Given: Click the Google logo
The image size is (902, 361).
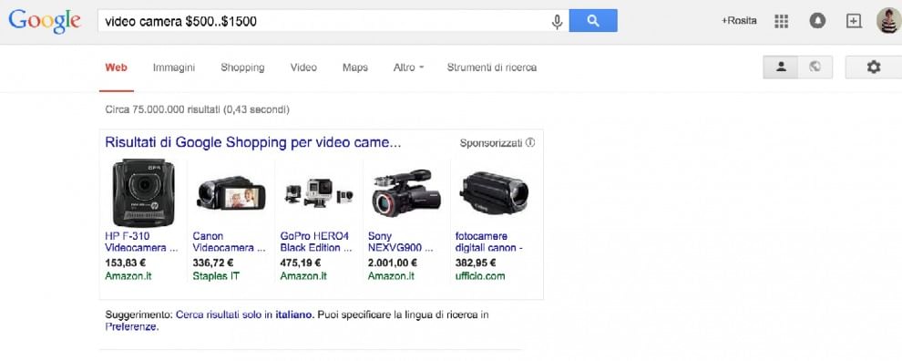Looking at the screenshot, I should (45, 21).
